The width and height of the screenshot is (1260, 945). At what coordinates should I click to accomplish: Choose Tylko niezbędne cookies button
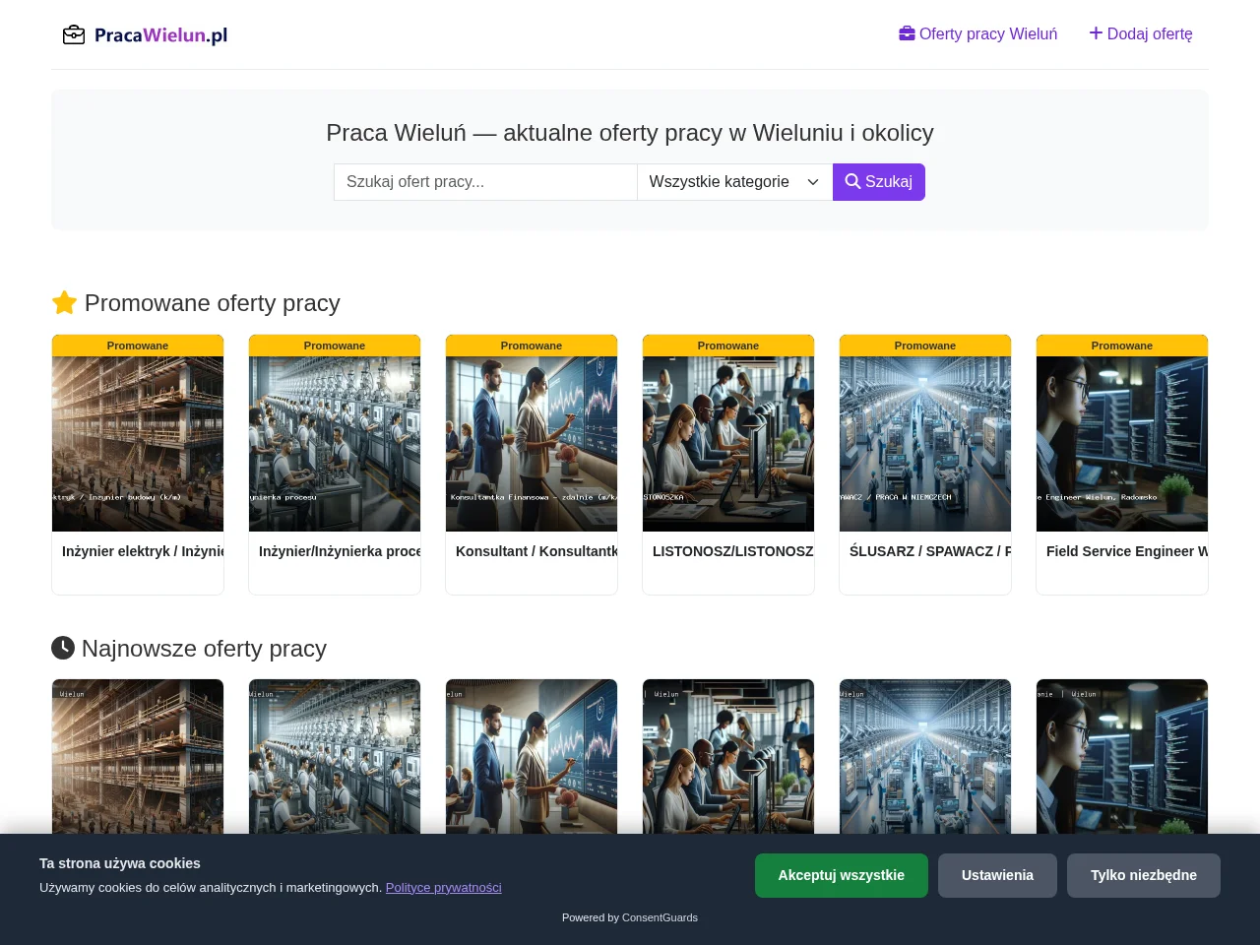[1144, 875]
